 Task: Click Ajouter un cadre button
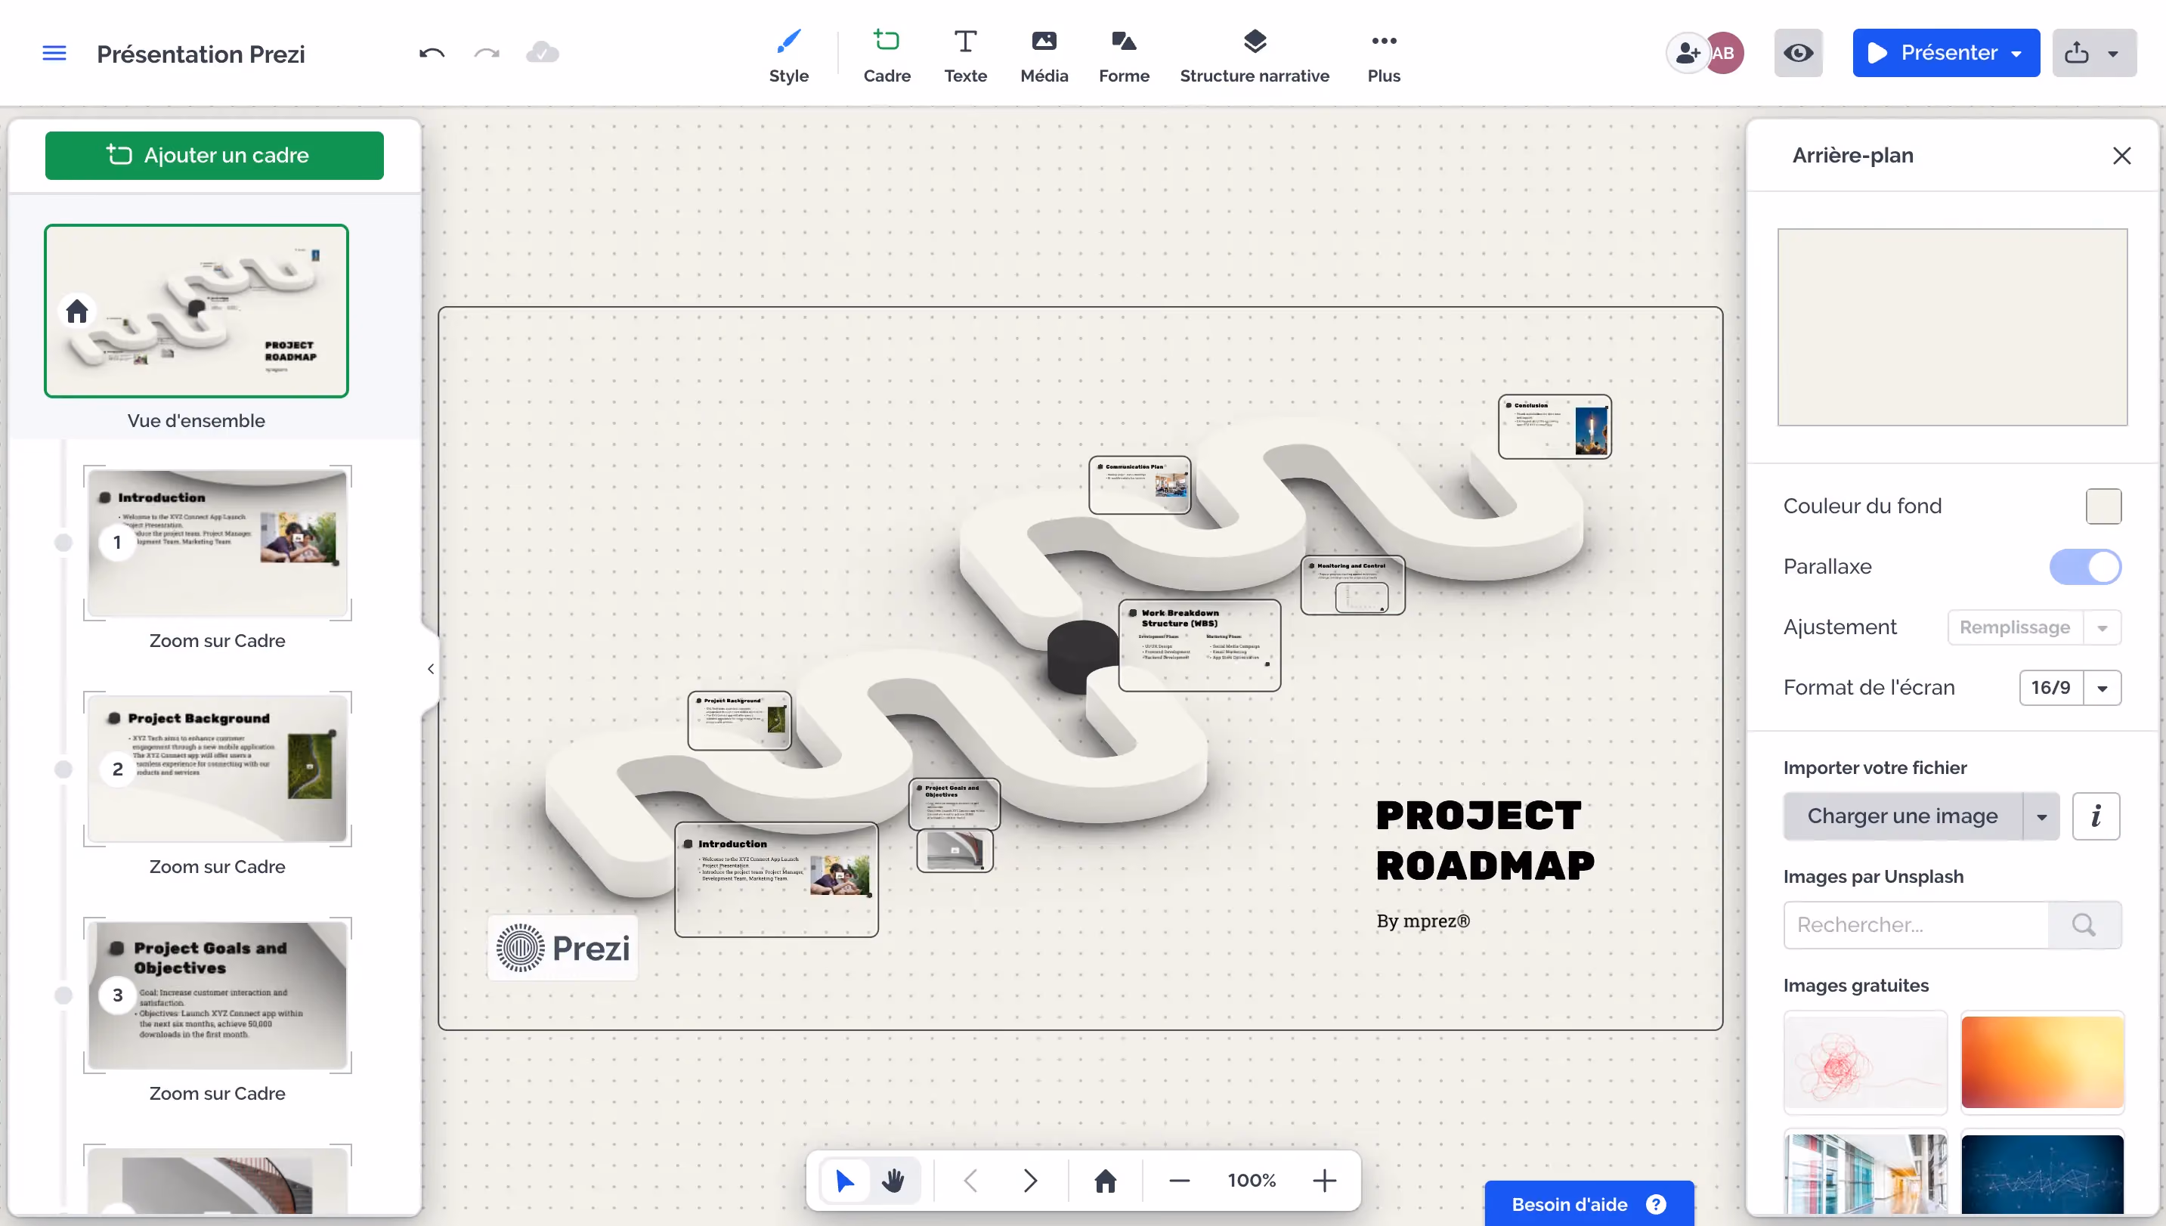[214, 155]
